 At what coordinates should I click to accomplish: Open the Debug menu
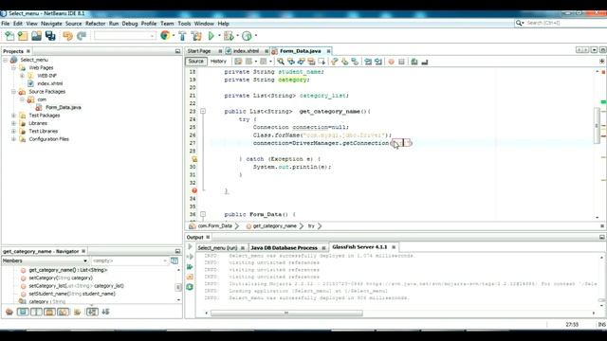click(x=130, y=24)
